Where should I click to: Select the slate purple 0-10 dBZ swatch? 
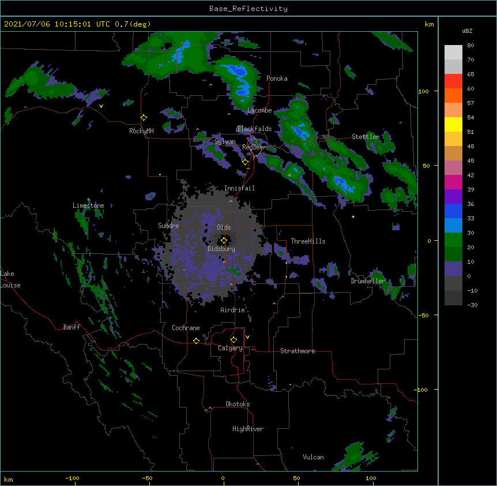[453, 269]
